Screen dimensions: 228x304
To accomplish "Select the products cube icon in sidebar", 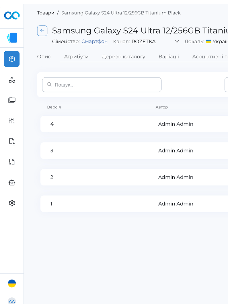I will [12, 59].
